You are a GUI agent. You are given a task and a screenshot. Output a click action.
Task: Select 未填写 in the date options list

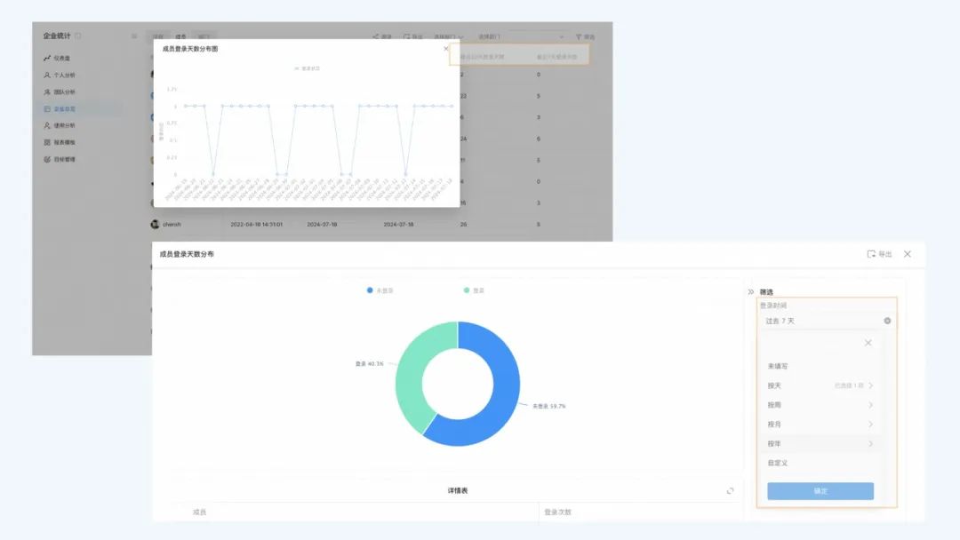(x=779, y=366)
